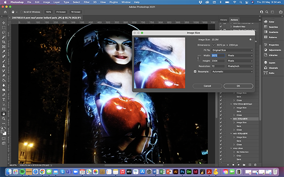Delete action with the trash icon

point(255,165)
